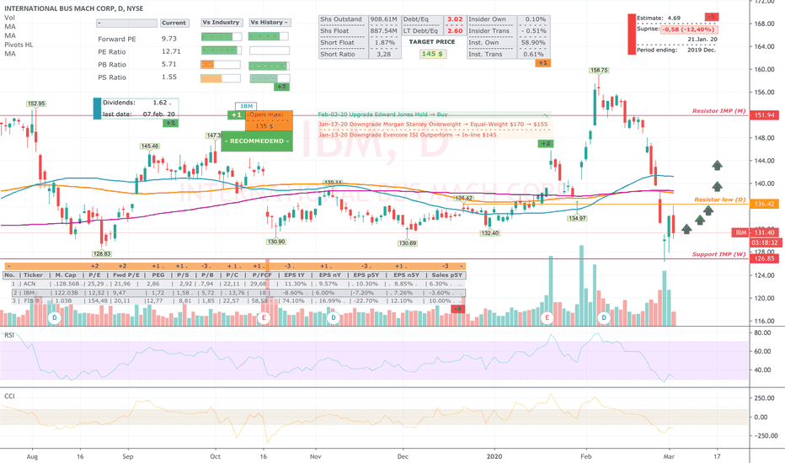The image size is (785, 463).
Task: Click the 126.85 price axis tag
Action: pyautogui.click(x=764, y=258)
